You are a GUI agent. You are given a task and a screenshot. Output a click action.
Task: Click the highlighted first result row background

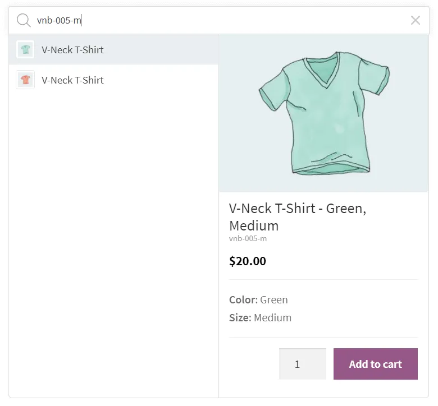click(113, 50)
